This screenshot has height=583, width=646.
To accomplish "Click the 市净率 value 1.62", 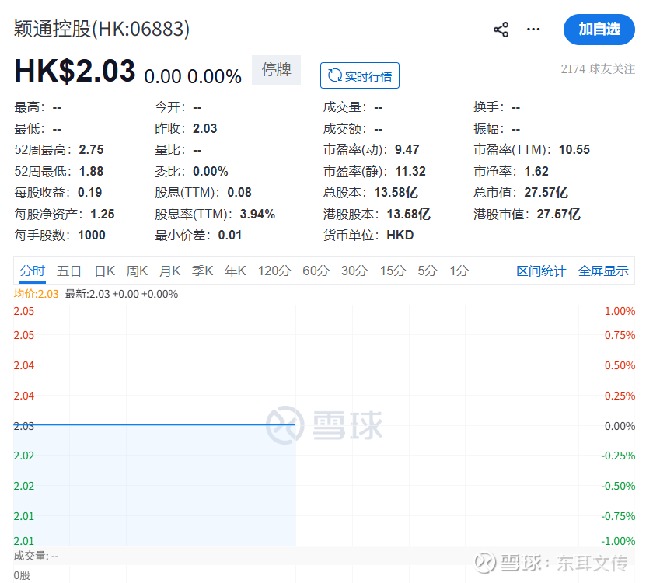I will coord(536,171).
